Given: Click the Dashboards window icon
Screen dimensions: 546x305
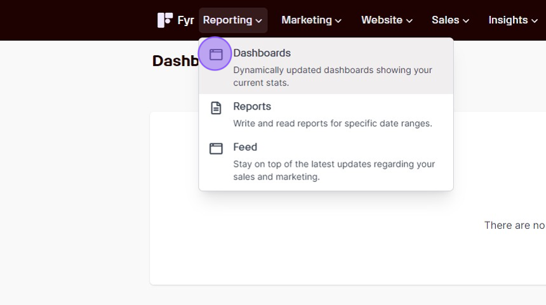Looking at the screenshot, I should click(x=216, y=55).
